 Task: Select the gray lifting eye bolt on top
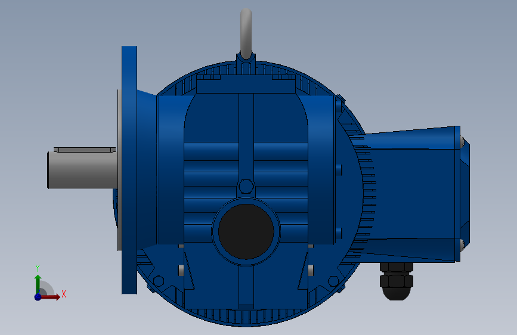[246, 33]
